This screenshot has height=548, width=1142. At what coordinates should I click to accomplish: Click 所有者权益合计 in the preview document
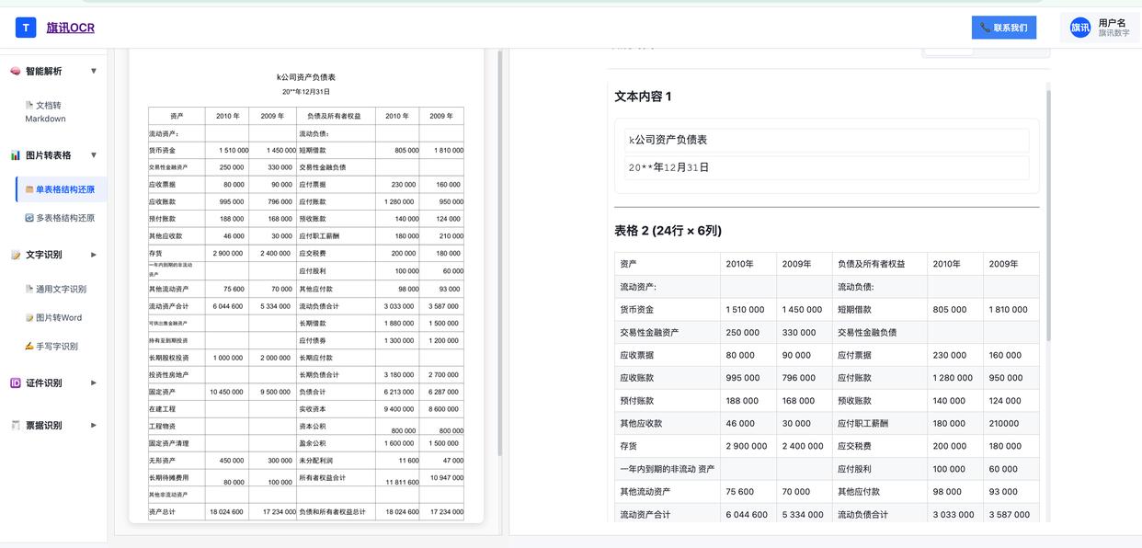click(x=323, y=478)
